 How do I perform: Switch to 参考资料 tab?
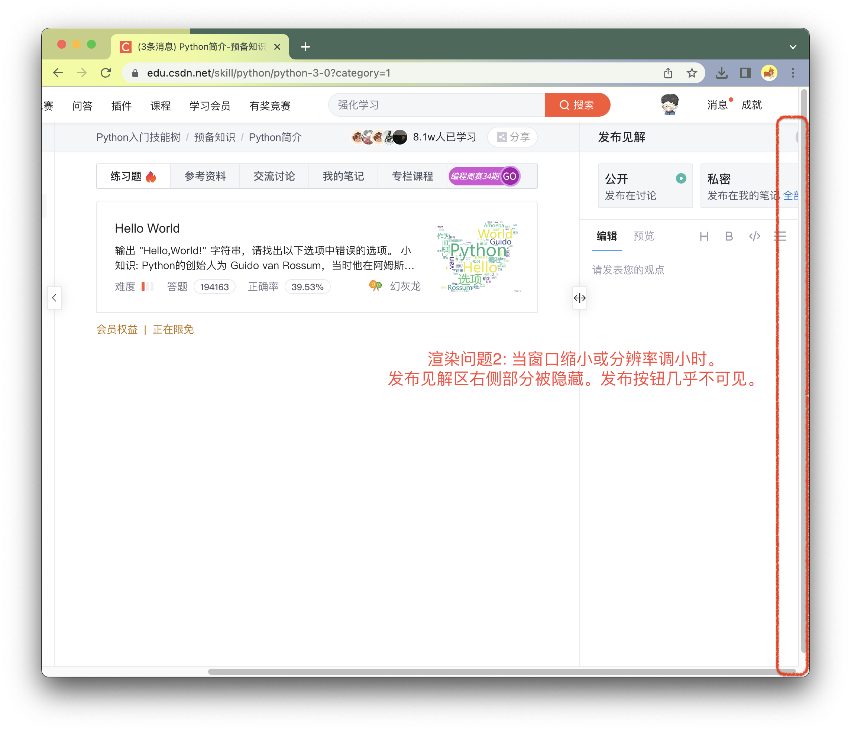pos(205,176)
